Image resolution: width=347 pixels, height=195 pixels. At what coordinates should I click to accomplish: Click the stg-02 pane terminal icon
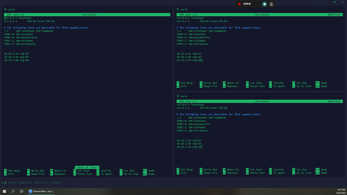coord(5,9)
